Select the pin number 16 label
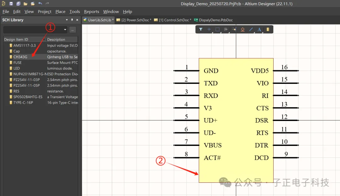This screenshot has height=196, width=340. [x=284, y=67]
